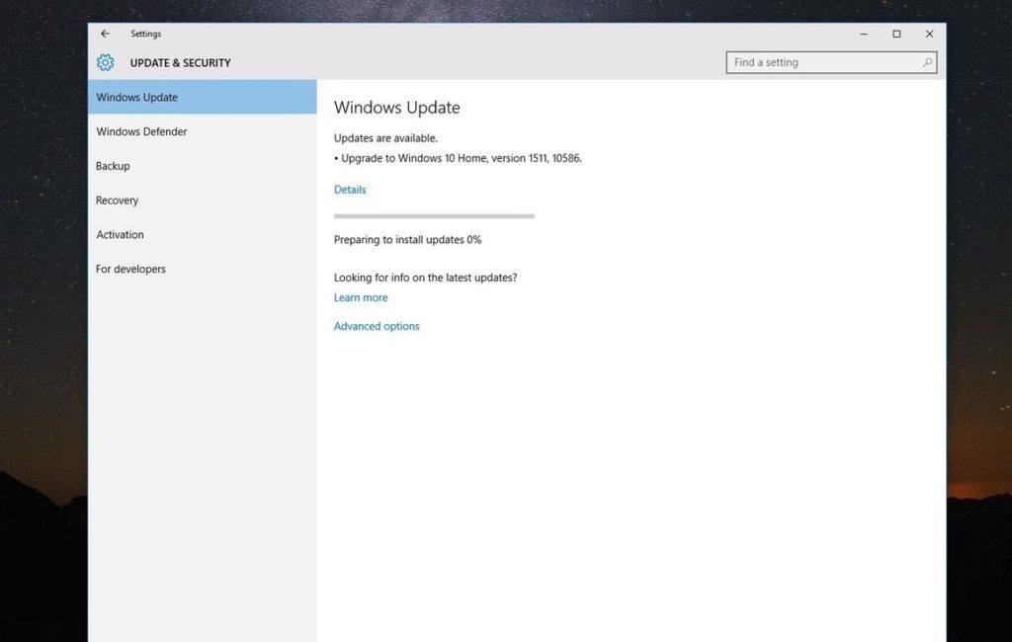Switch to the Activation section
Viewport: 1012px width, 642px height.
tap(120, 235)
